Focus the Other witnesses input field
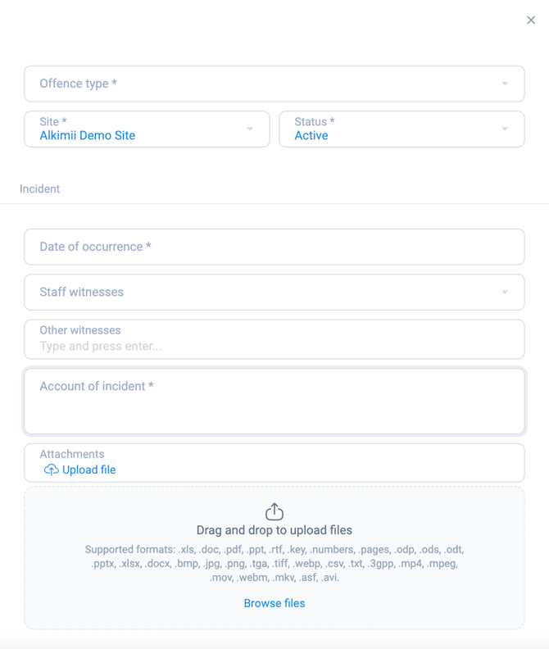Image resolution: width=549 pixels, height=649 pixels. click(x=274, y=346)
